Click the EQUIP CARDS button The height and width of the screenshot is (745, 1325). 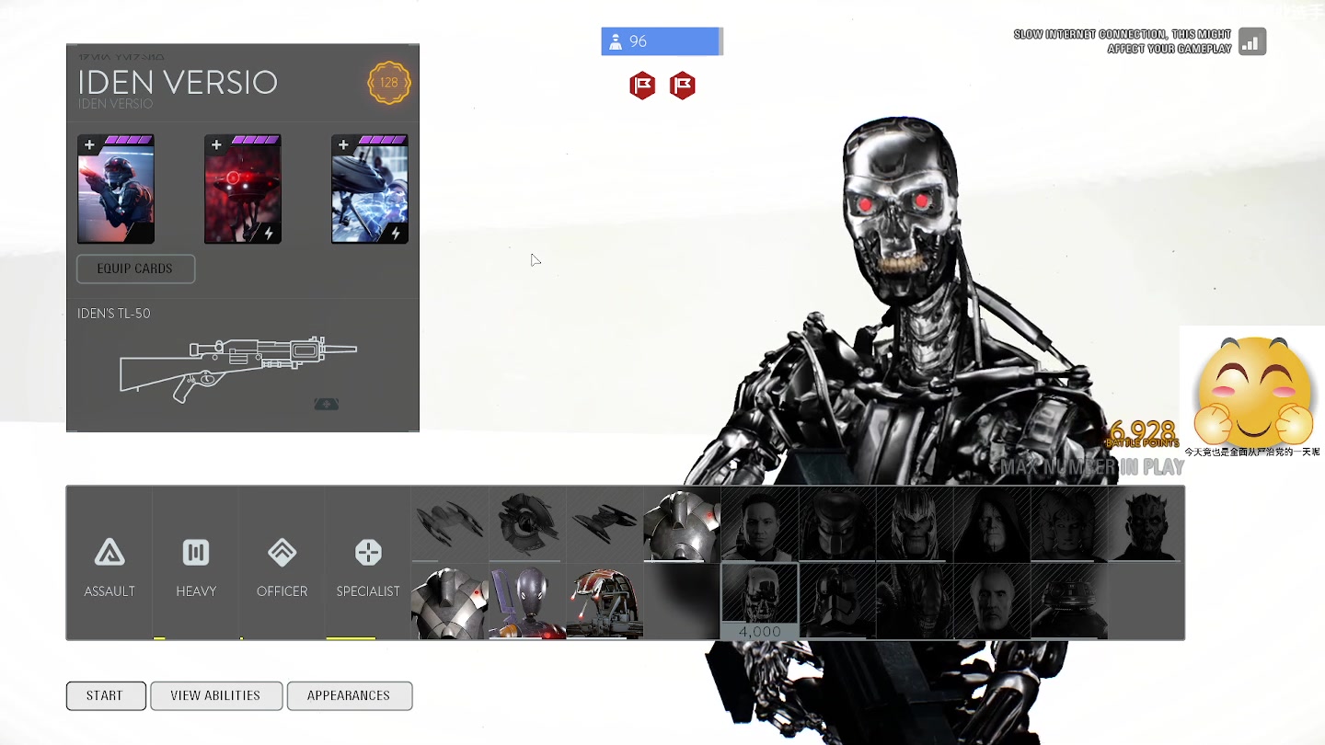coord(135,269)
